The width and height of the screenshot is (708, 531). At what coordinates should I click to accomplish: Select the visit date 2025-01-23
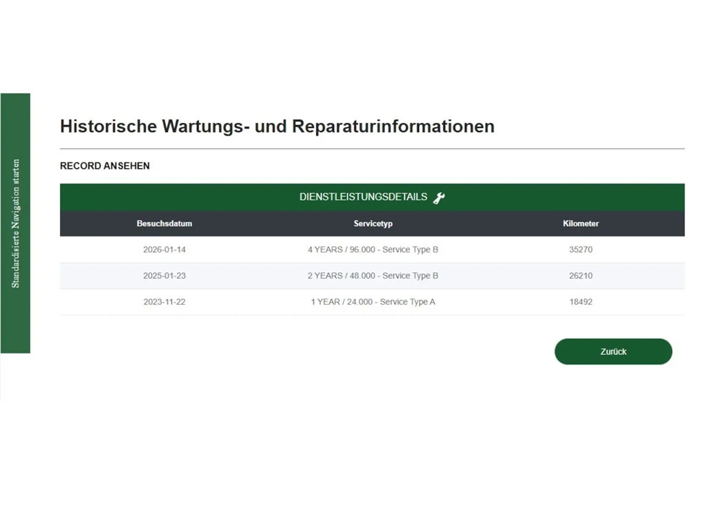point(164,276)
